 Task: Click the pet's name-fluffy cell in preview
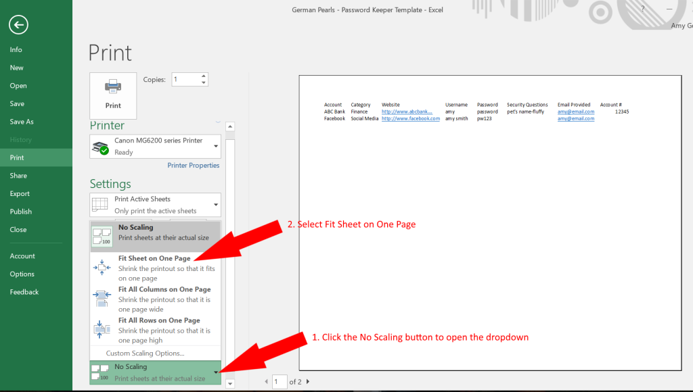[x=525, y=112]
